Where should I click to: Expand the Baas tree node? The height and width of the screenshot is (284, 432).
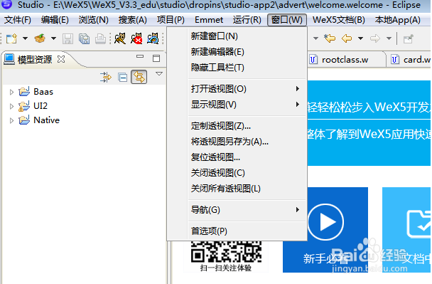coord(11,92)
